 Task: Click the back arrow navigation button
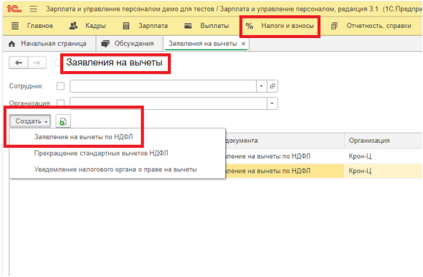click(x=19, y=63)
